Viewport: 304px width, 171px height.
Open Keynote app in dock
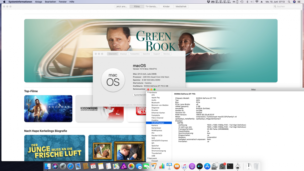(x=169, y=166)
